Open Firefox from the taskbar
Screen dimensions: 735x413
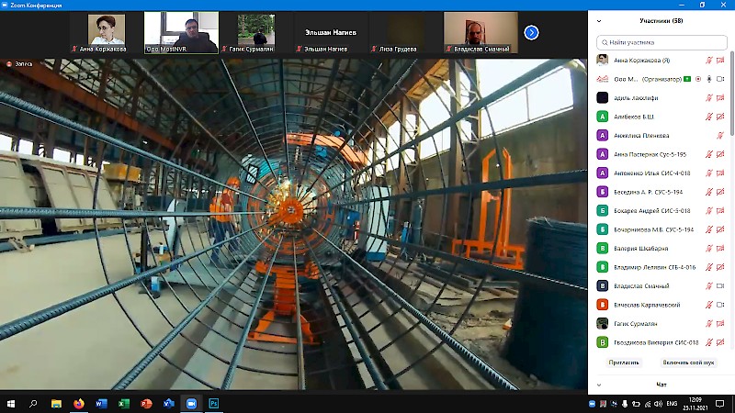tap(78, 403)
